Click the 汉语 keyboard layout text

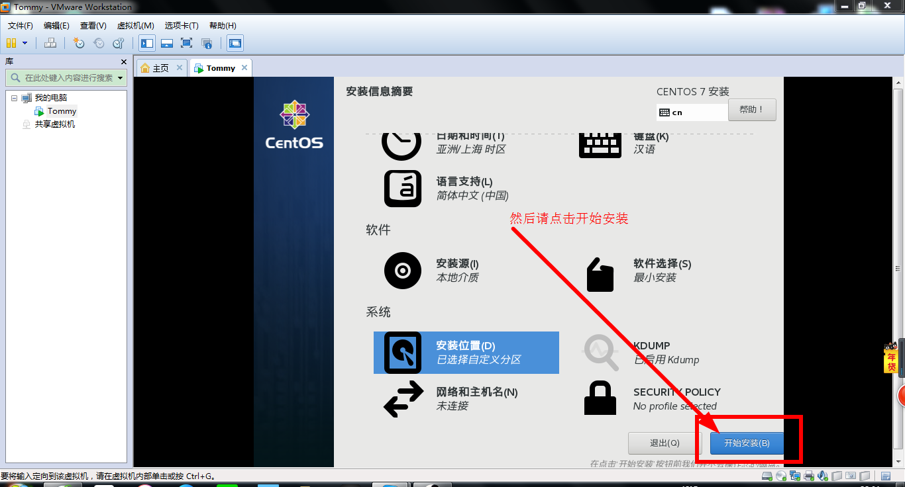(644, 150)
